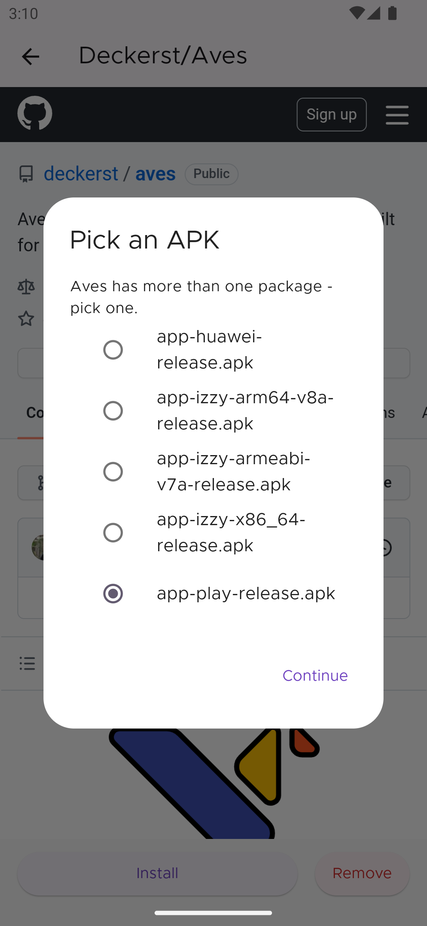Tap the Remove button
Image resolution: width=427 pixels, height=926 pixels.
click(x=362, y=873)
